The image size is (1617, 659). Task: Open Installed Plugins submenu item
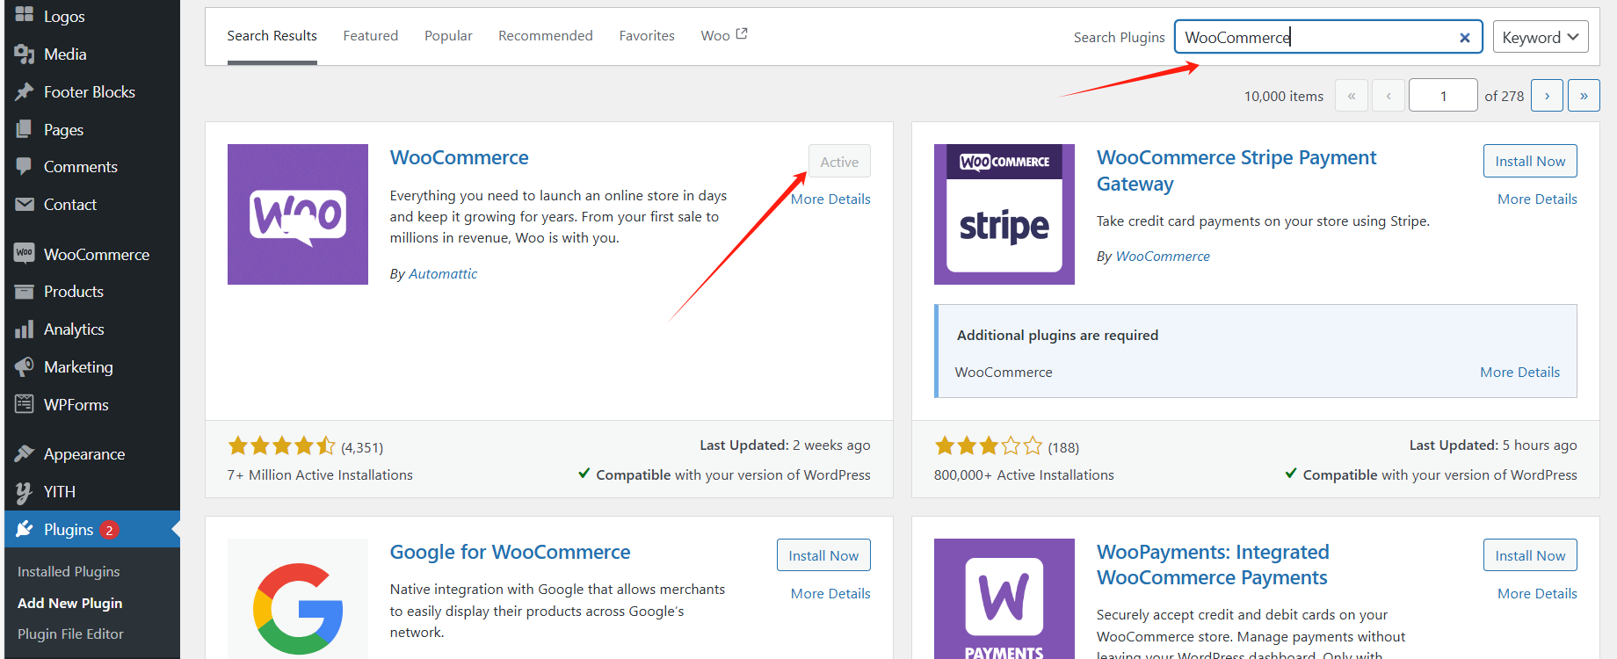[69, 572]
